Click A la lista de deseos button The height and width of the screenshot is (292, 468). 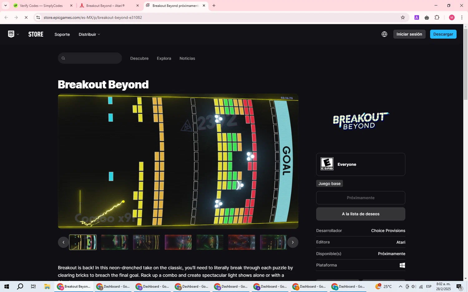[x=361, y=214]
